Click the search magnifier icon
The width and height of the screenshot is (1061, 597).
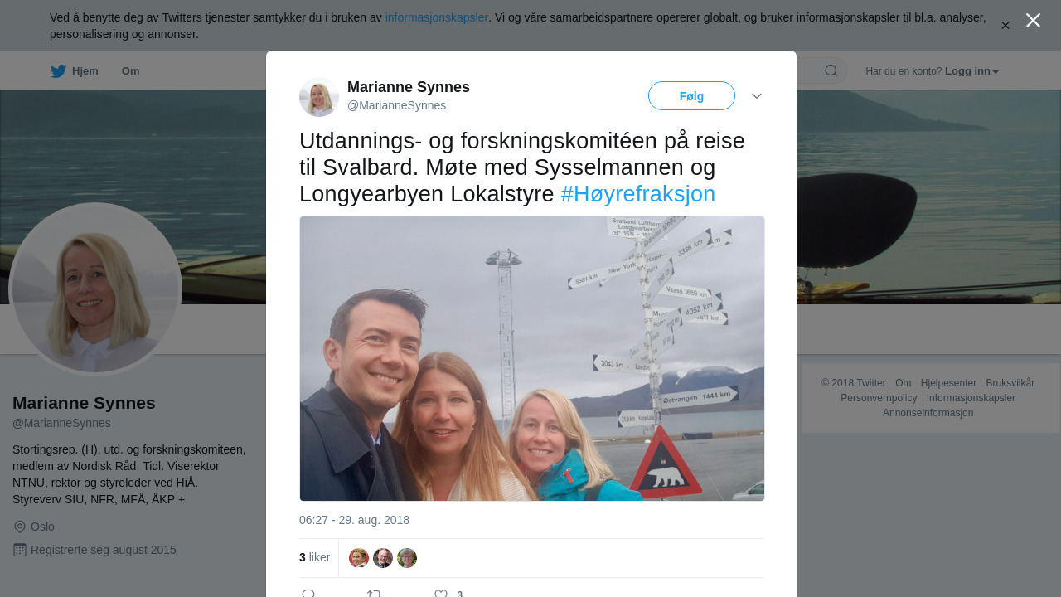[x=831, y=71]
